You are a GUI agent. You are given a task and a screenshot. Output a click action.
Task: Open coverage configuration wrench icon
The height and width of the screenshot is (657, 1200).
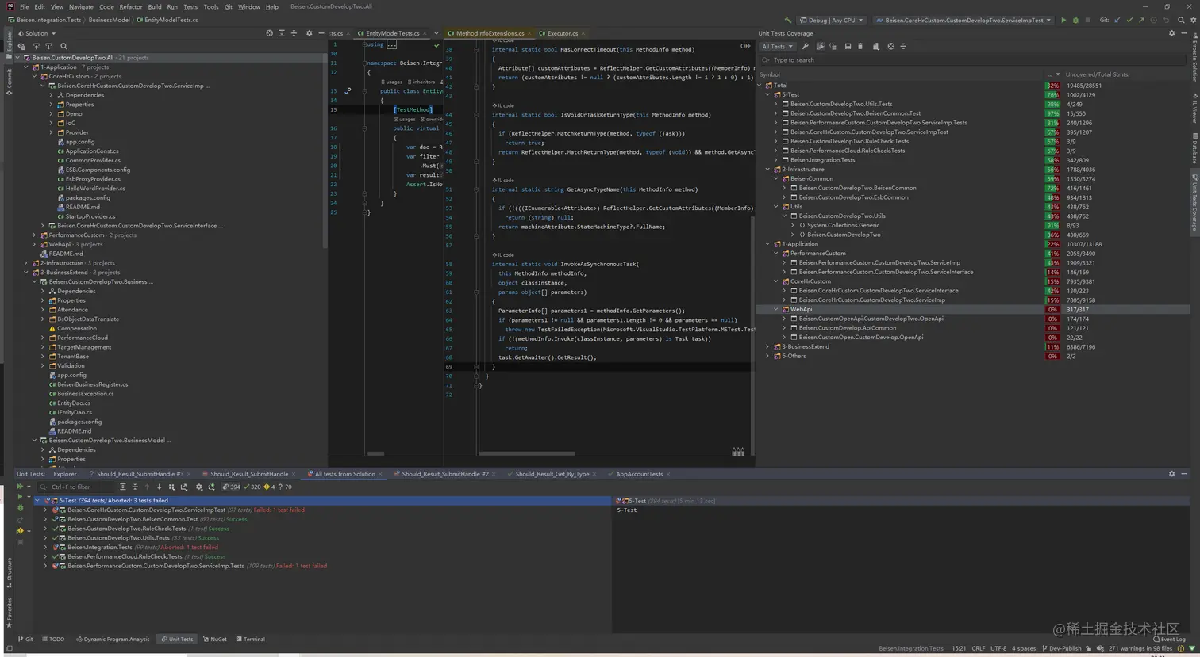805,46
